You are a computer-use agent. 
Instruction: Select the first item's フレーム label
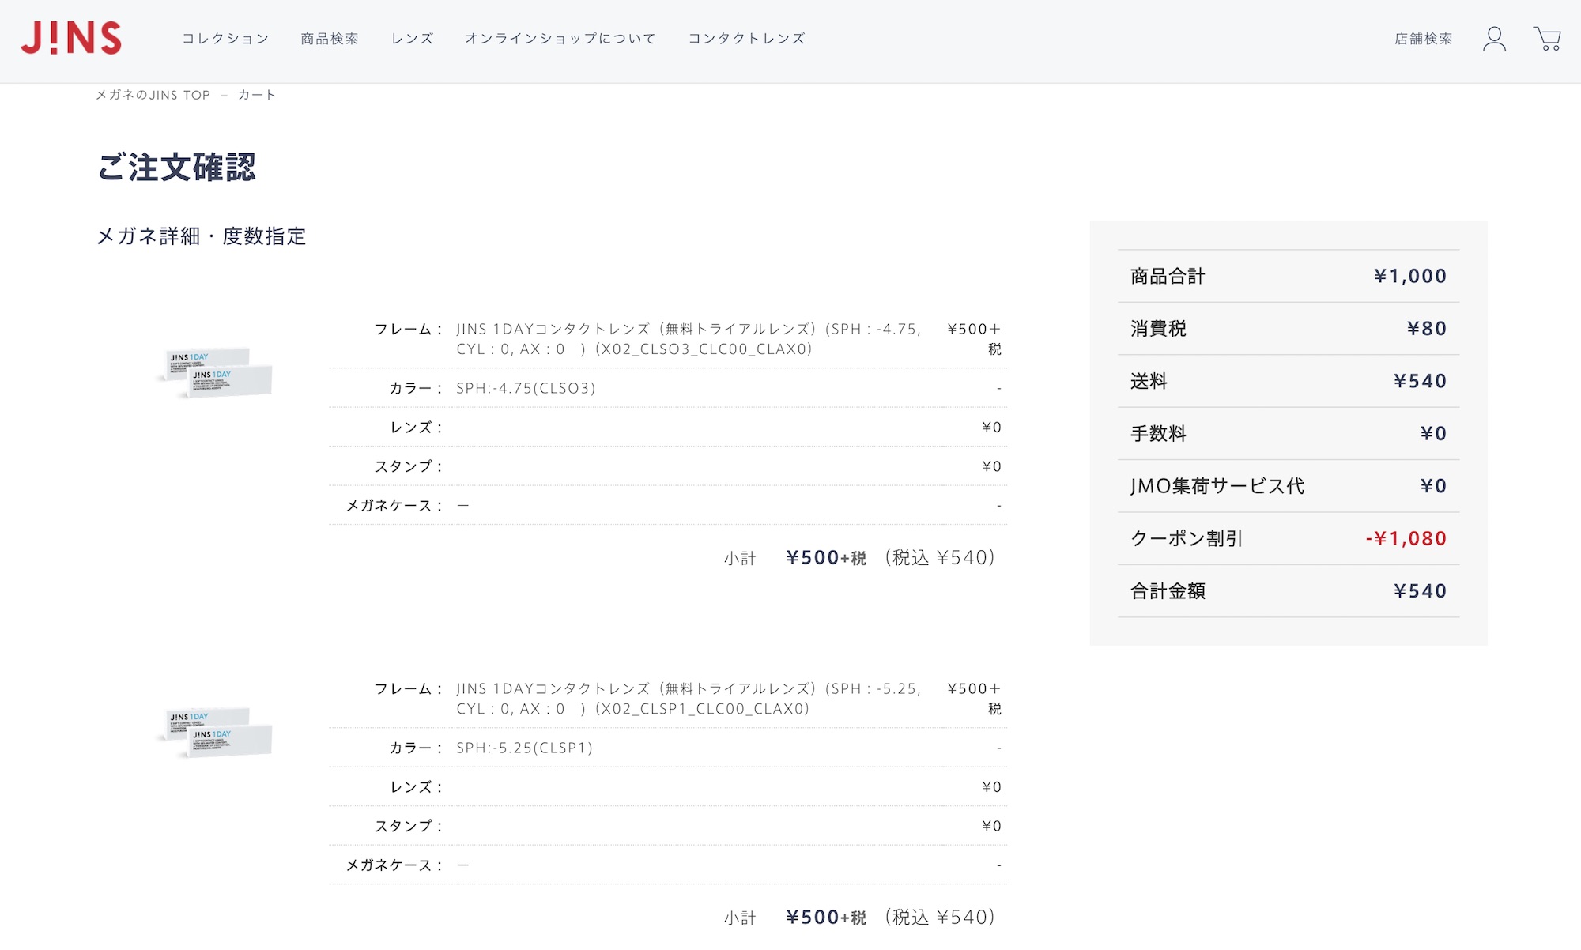(409, 329)
